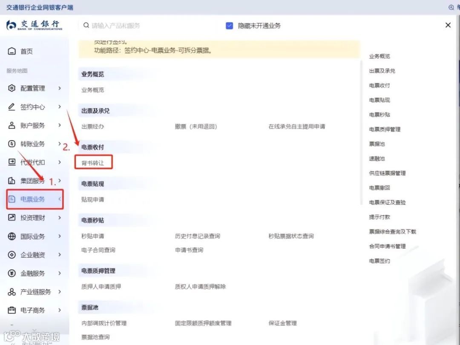This screenshot has height=345, width=460.
Task: Click the 代发代扣 icon
Action: coord(12,162)
